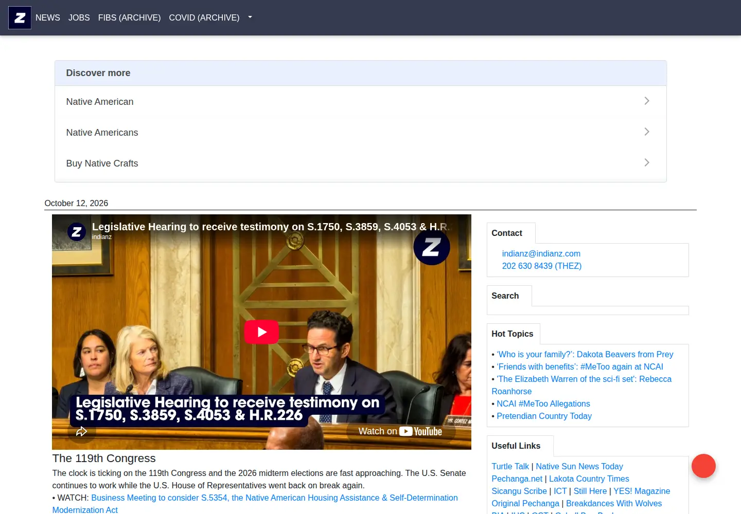
Task: Play the Legislative Hearing YouTube video
Action: click(x=261, y=332)
